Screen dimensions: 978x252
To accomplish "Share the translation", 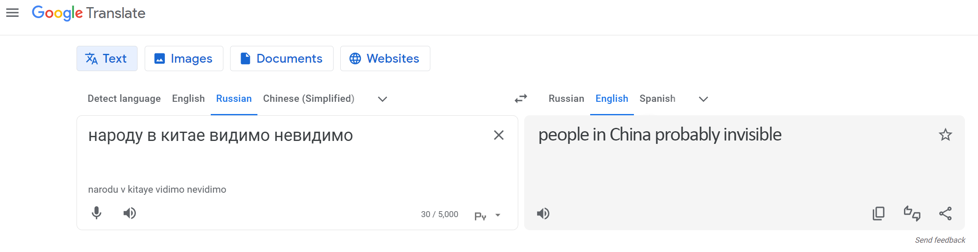I will click(945, 214).
